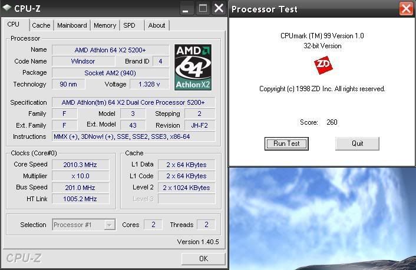
Task: Click the 90 nm technology value
Action: click(x=68, y=84)
